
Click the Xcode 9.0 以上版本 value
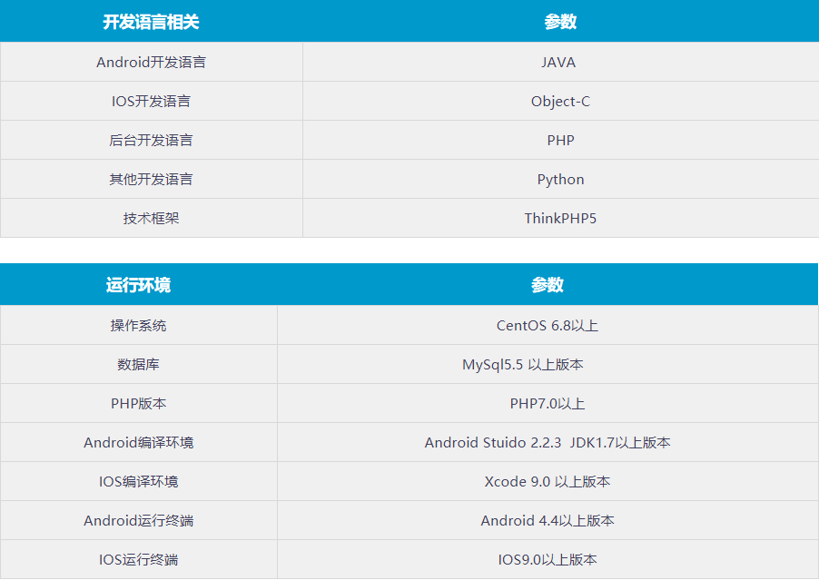pyautogui.click(x=548, y=481)
